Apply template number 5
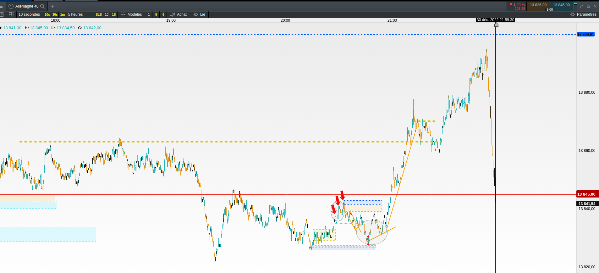Viewport: 599px width, 273px height. [156, 14]
